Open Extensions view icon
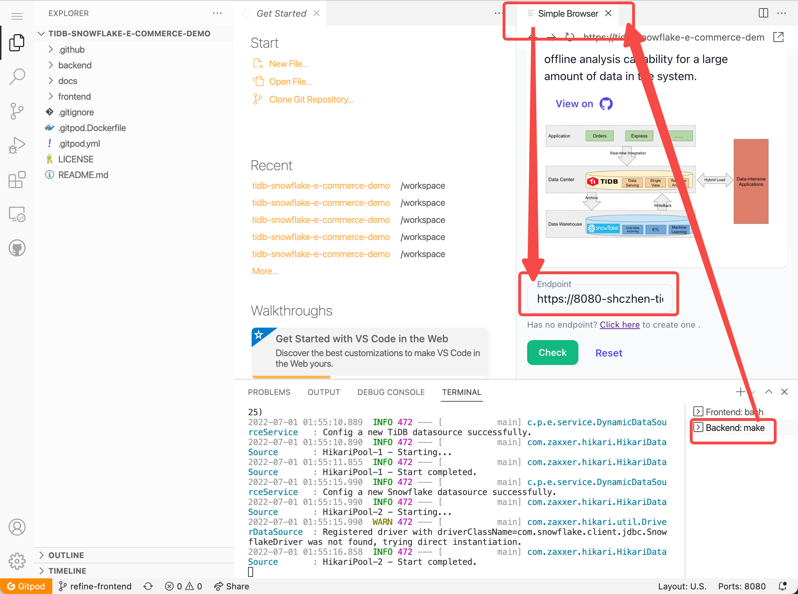This screenshot has height=594, width=798. pyautogui.click(x=17, y=179)
